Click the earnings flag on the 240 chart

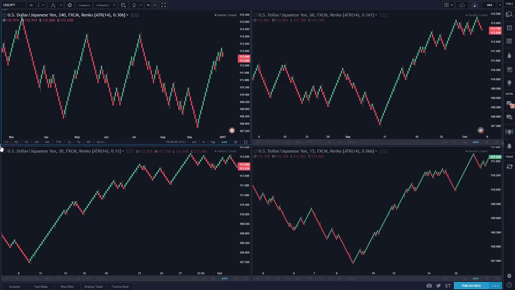(x=232, y=130)
